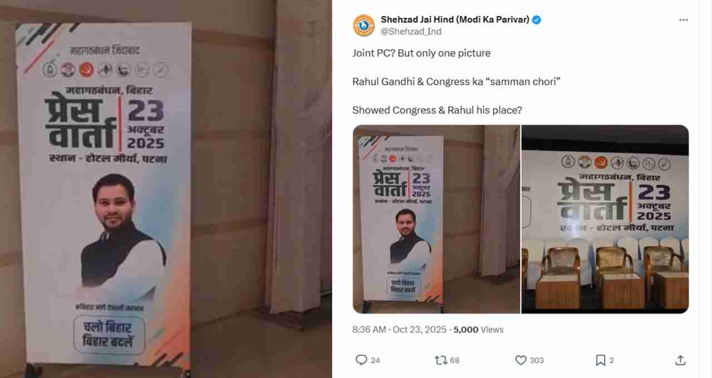Viewport: 712px width, 378px height.
Task: Click the 5,000 Views count
Action: (x=478, y=330)
